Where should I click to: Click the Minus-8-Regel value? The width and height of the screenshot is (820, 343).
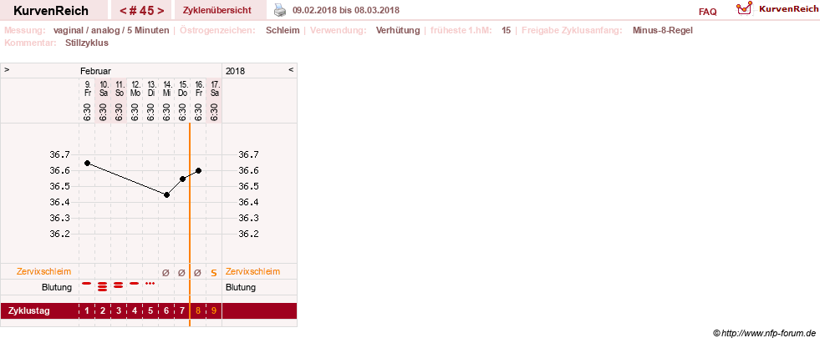[x=663, y=30]
